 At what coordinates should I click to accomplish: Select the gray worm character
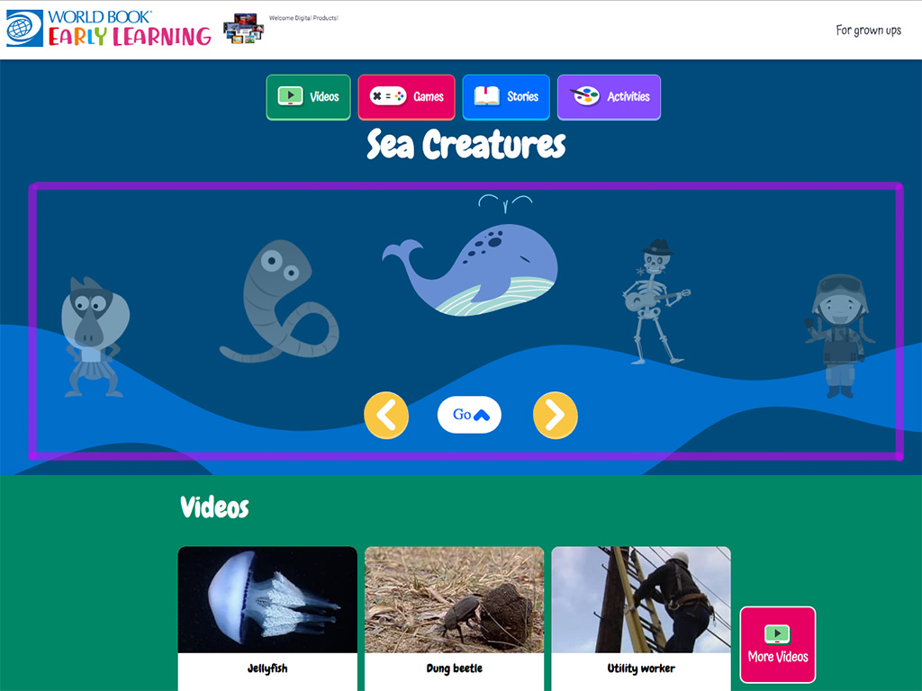coord(279,301)
